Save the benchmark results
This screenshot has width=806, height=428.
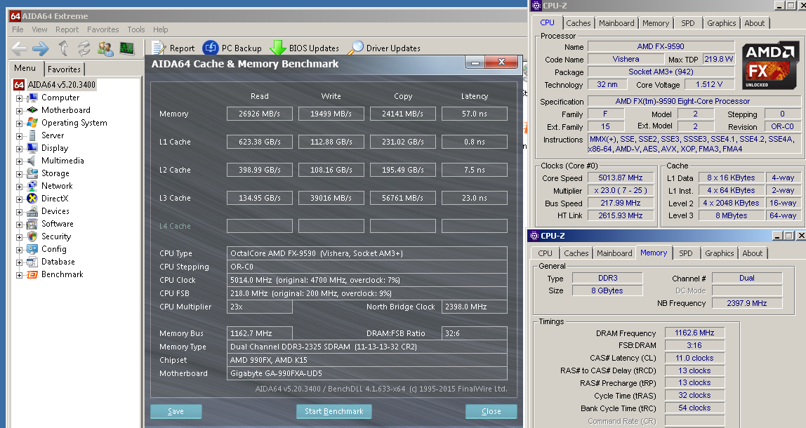(x=176, y=412)
